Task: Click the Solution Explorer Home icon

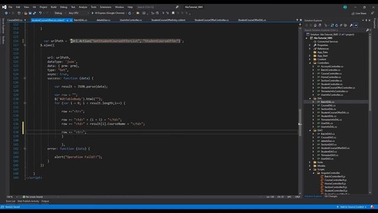Action: (315, 25)
